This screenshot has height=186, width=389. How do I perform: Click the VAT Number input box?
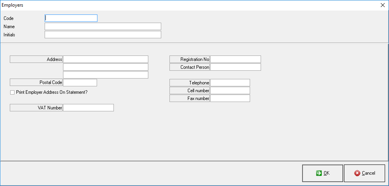88,107
